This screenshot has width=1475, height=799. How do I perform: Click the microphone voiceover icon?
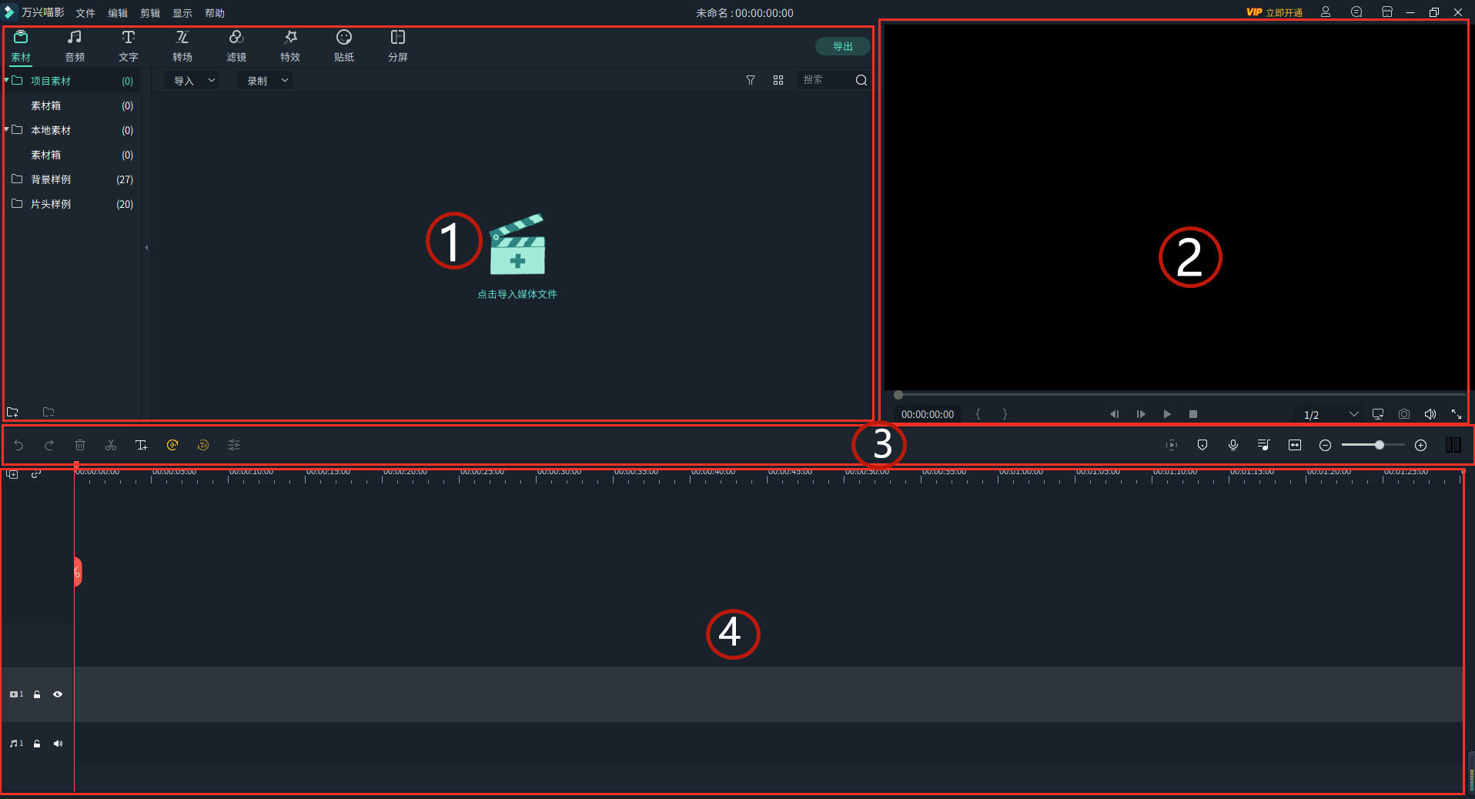(x=1233, y=445)
